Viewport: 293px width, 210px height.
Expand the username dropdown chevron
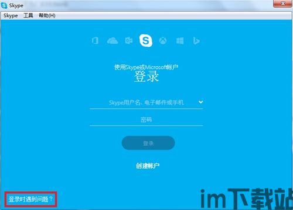200,102
